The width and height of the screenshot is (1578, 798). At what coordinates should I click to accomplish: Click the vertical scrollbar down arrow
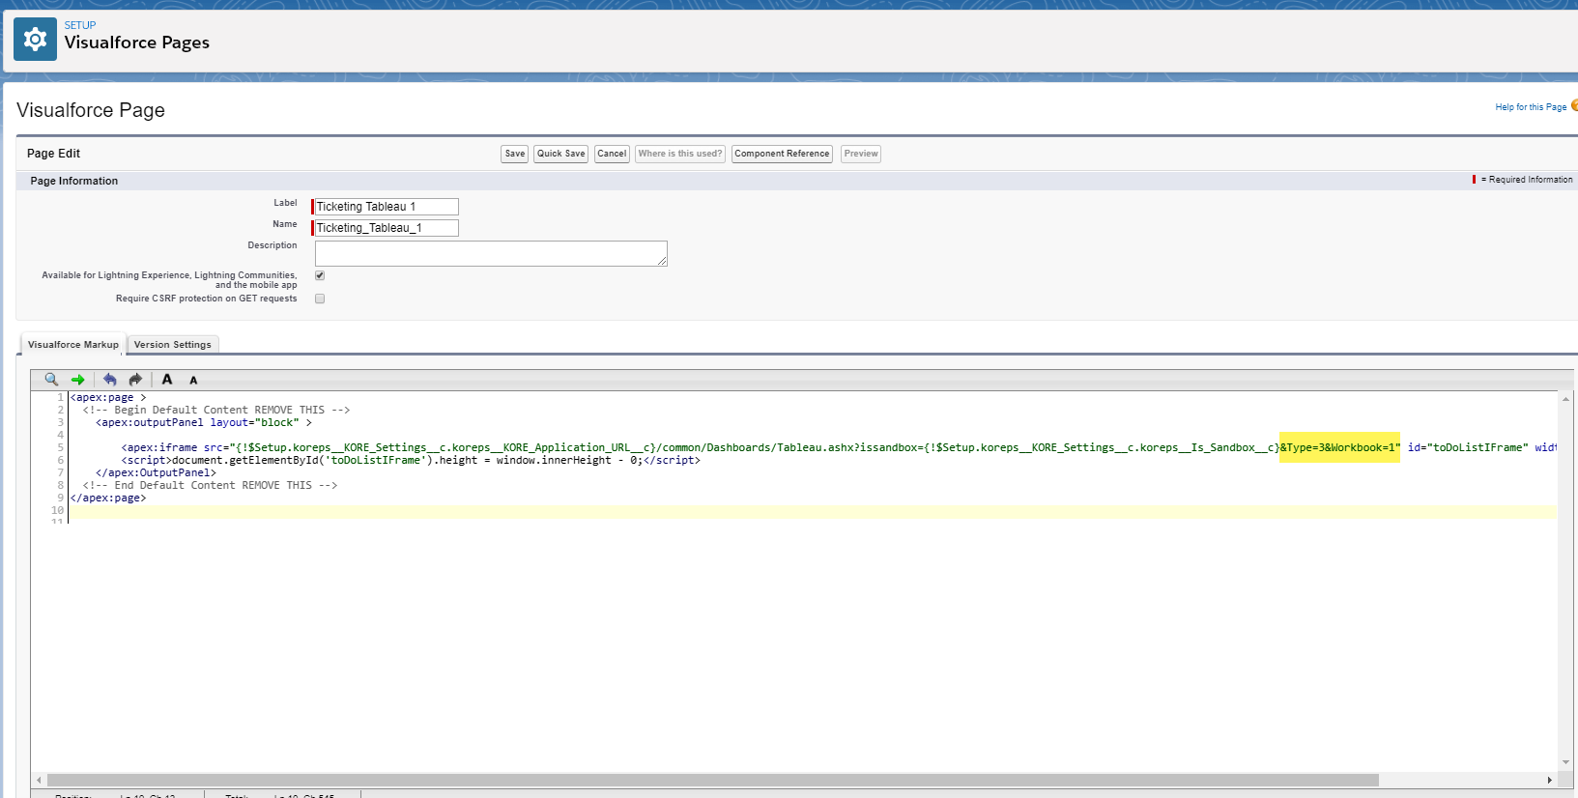coord(1565,762)
